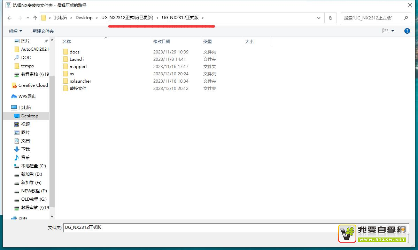Expand the view options dropdown arrow
This screenshot has width=418, height=250.
[393, 31]
